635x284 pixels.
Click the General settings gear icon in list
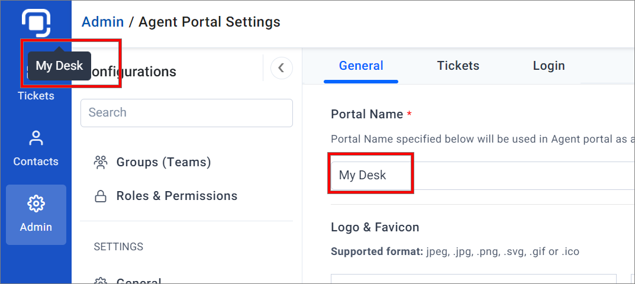click(99, 281)
